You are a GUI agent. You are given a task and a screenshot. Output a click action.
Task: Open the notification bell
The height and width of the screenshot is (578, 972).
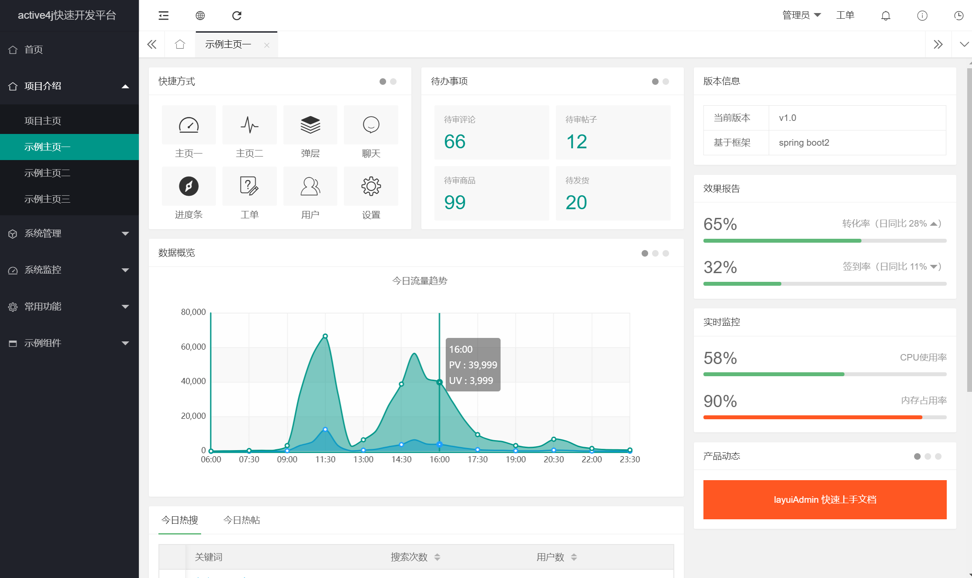[885, 16]
